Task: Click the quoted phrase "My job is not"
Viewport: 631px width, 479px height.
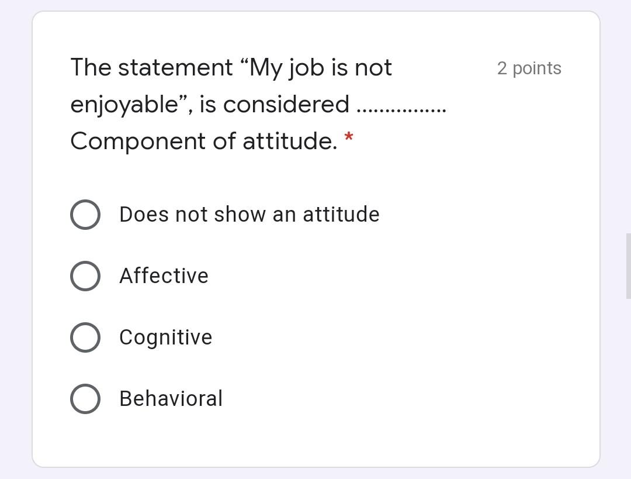Action: [x=321, y=68]
